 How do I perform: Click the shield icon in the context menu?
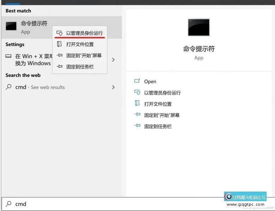(59, 33)
